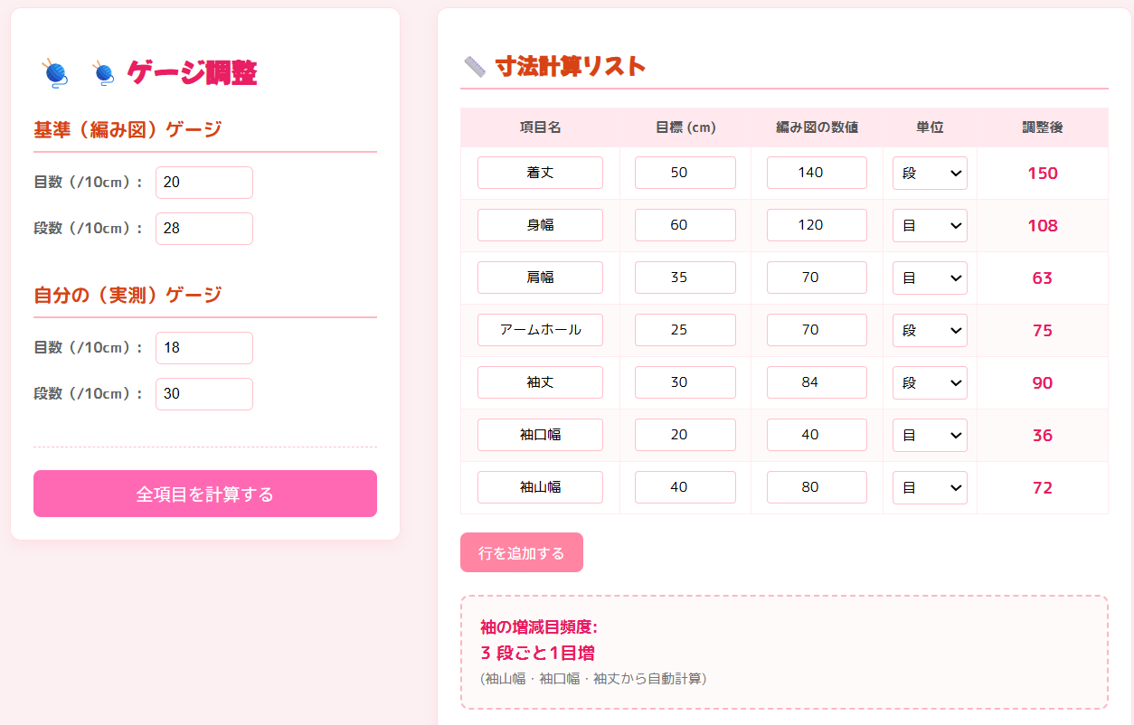Select the アームホール target input showing 25
This screenshot has width=1134, height=725.
coord(685,330)
